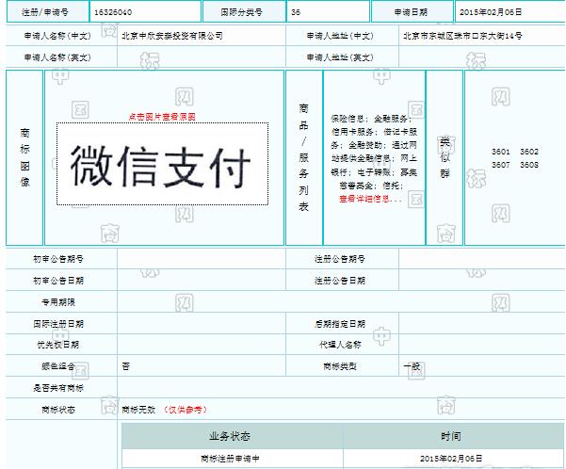Click the 商标类型 label
Image resolution: width=566 pixels, height=469 pixels.
pos(340,366)
